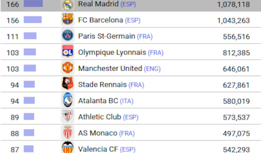
Task: Select the 556,516 value in PSG row
Action: click(236, 37)
